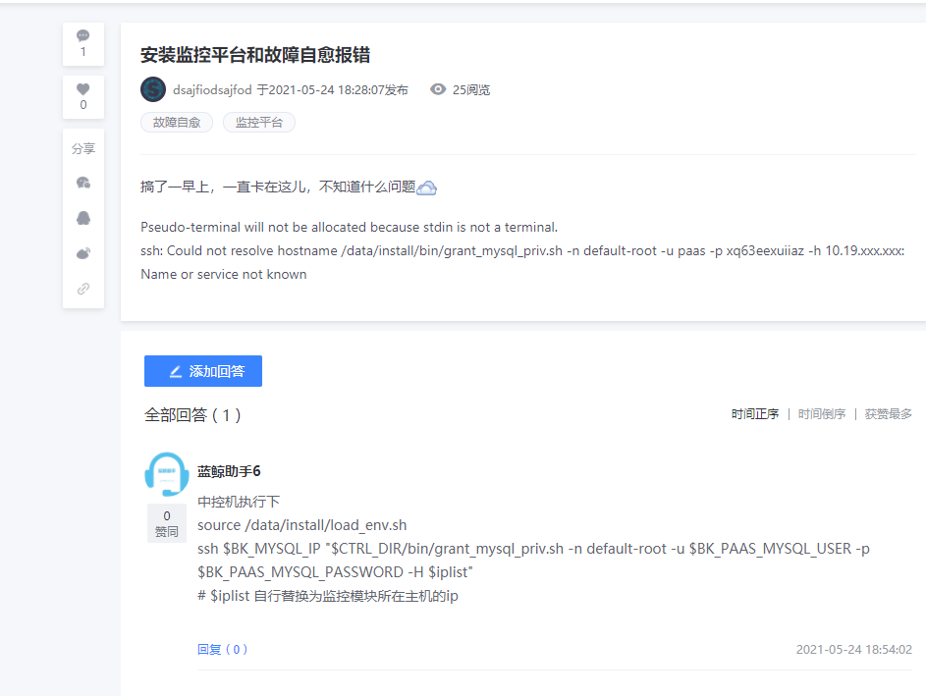The image size is (926, 696).
Task: Open the 故障自愈 tag
Action: (x=177, y=122)
